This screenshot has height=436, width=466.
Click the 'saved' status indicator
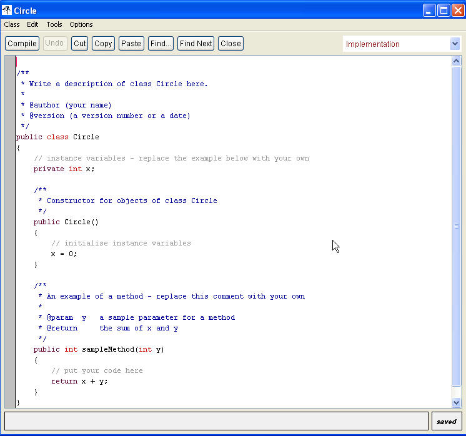pos(446,421)
